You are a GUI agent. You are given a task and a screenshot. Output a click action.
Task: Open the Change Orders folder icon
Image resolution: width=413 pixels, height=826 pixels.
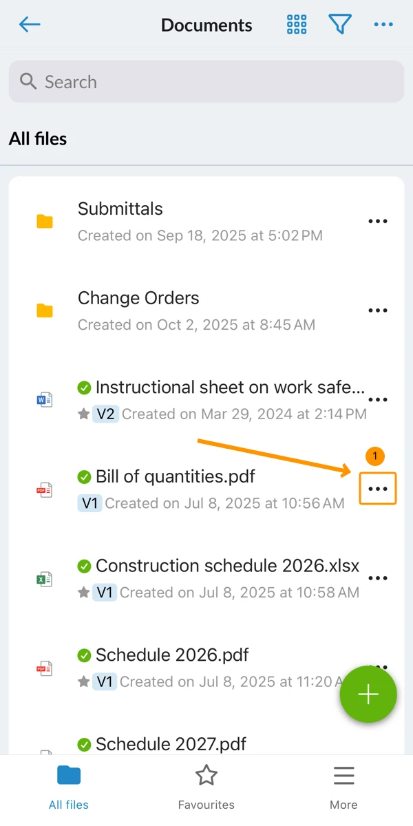tap(45, 310)
